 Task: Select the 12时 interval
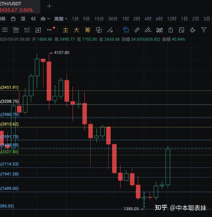(172, 19)
